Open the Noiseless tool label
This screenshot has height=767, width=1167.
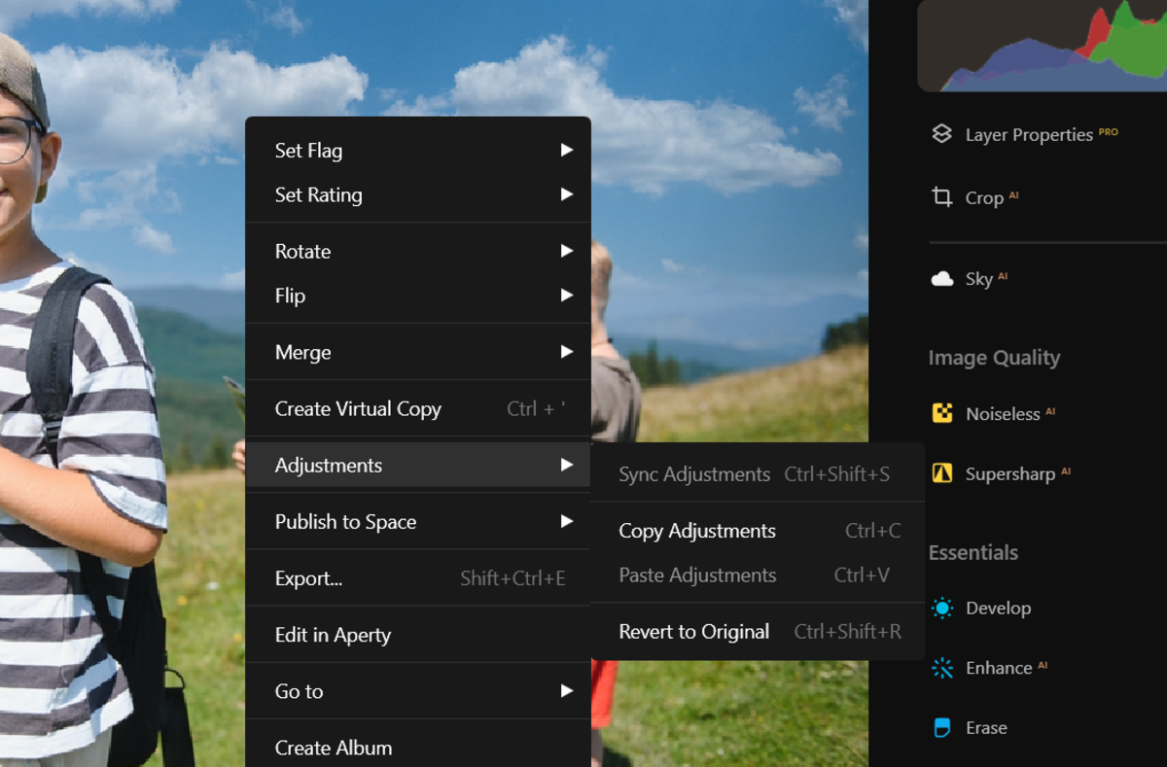[1003, 414]
